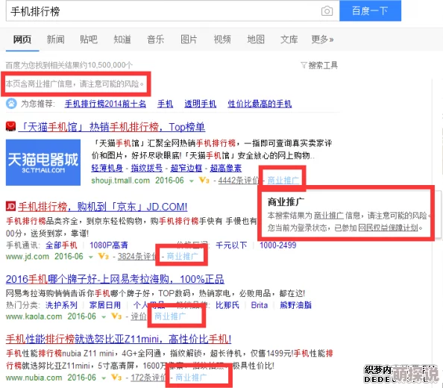The image size is (443, 388).
Task: Open suggested search 透明手机
Action: tap(201, 104)
